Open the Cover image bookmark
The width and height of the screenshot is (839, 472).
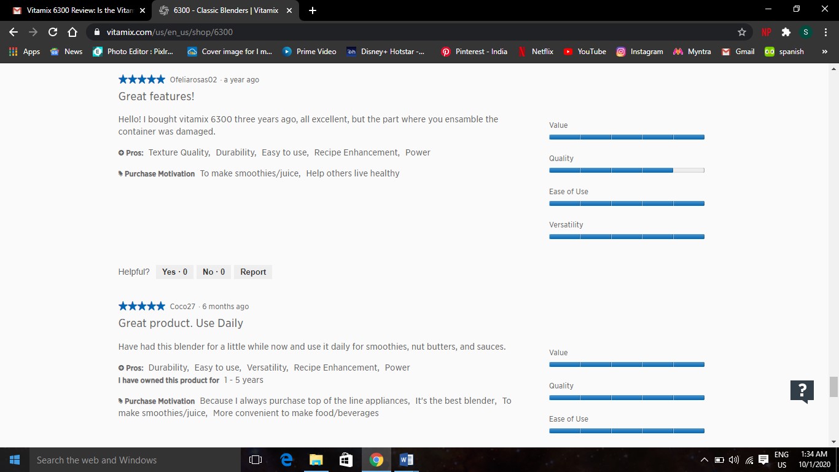pyautogui.click(x=230, y=52)
